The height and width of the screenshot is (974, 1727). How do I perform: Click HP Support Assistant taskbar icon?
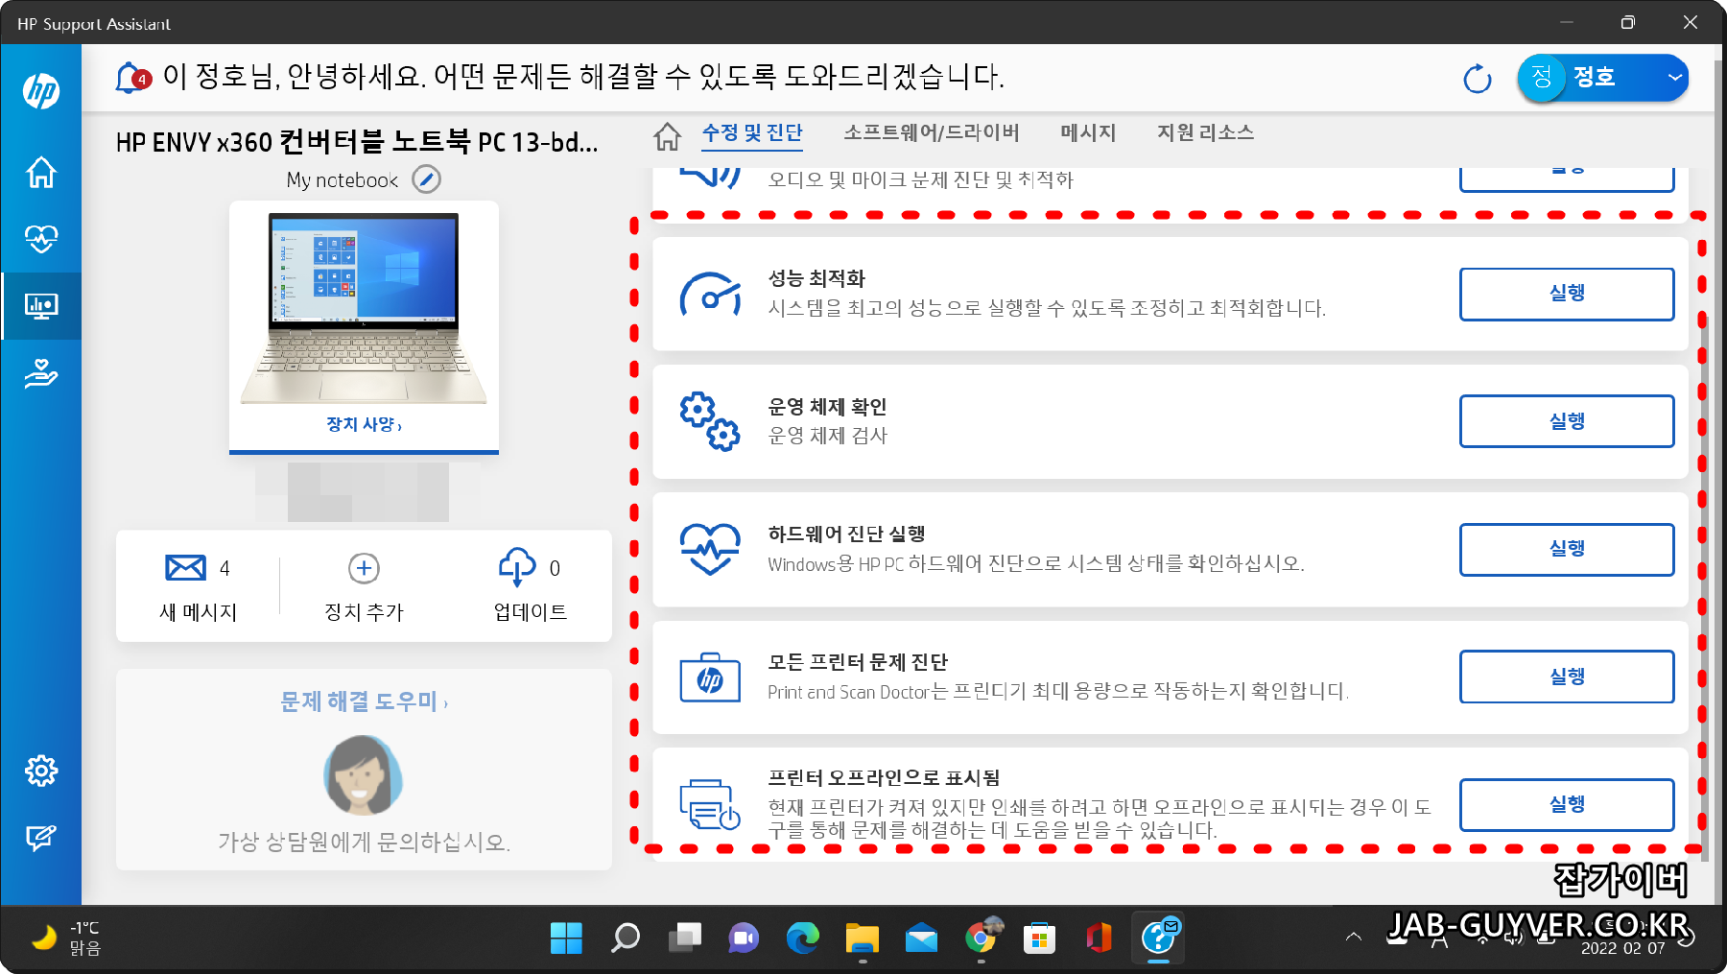click(x=1158, y=938)
